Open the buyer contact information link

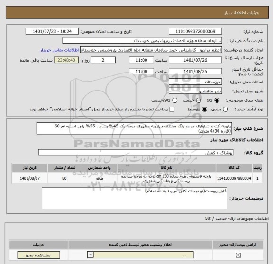point(60,50)
